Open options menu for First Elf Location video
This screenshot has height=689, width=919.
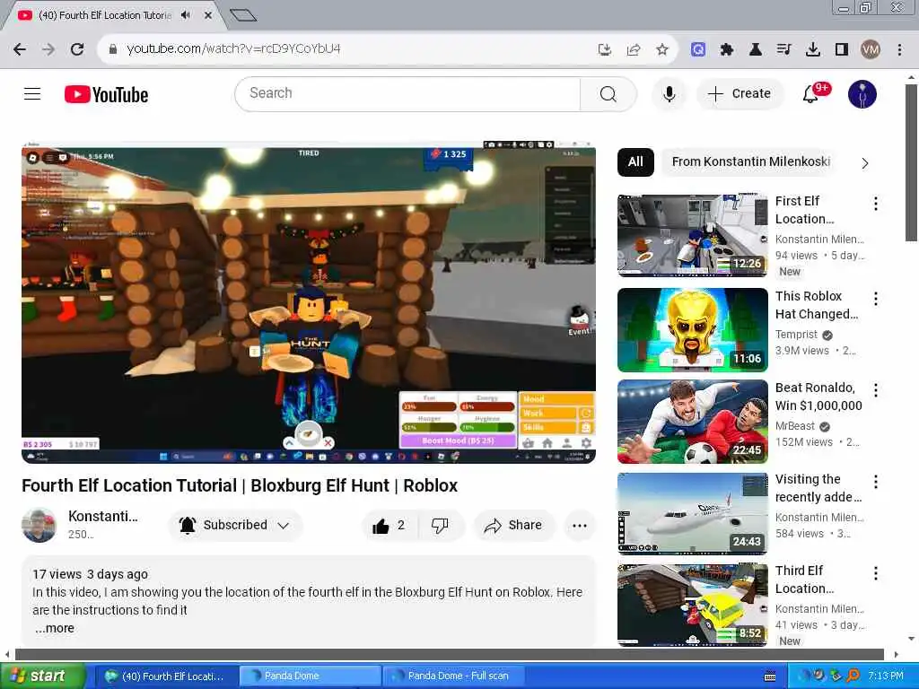[876, 204]
